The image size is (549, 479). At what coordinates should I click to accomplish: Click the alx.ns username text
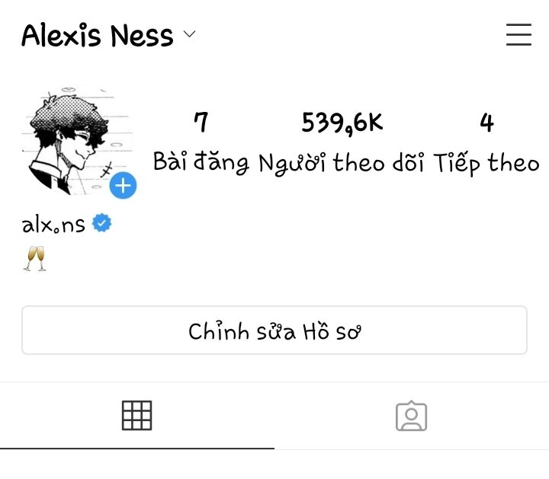pyautogui.click(x=53, y=225)
